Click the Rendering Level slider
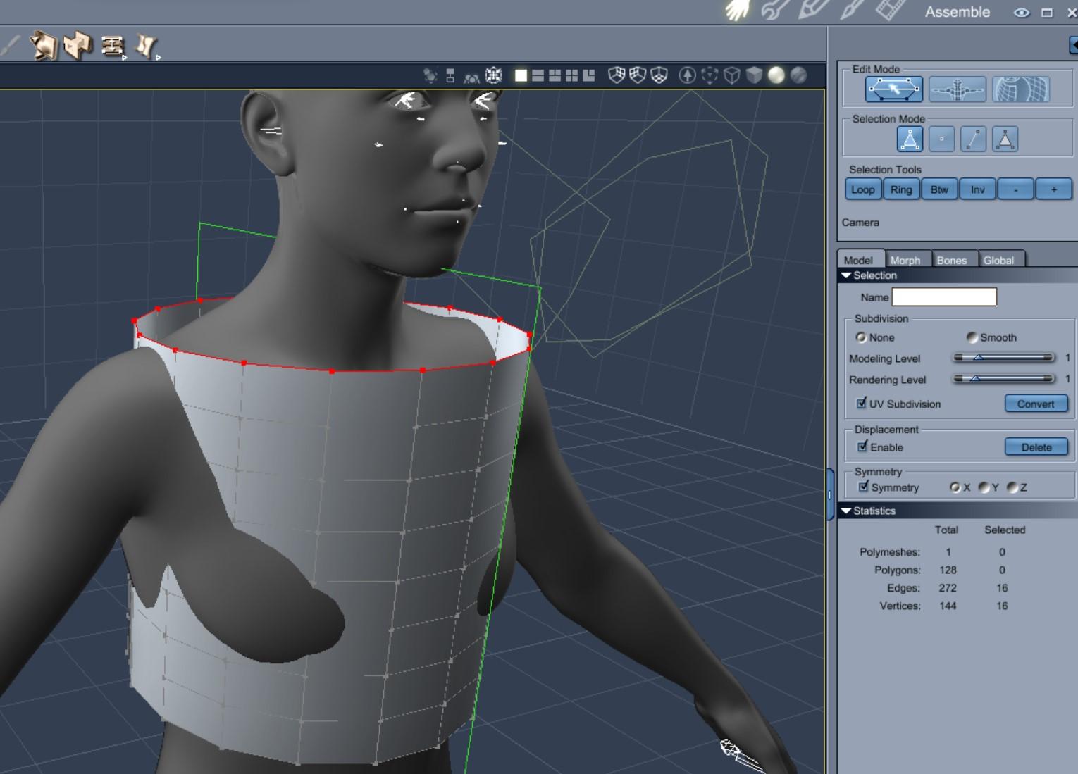 [1003, 379]
